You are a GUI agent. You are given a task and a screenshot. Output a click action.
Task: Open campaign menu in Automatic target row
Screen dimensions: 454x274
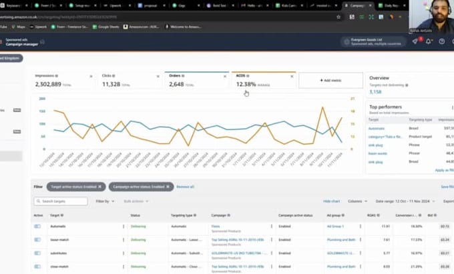272,226
